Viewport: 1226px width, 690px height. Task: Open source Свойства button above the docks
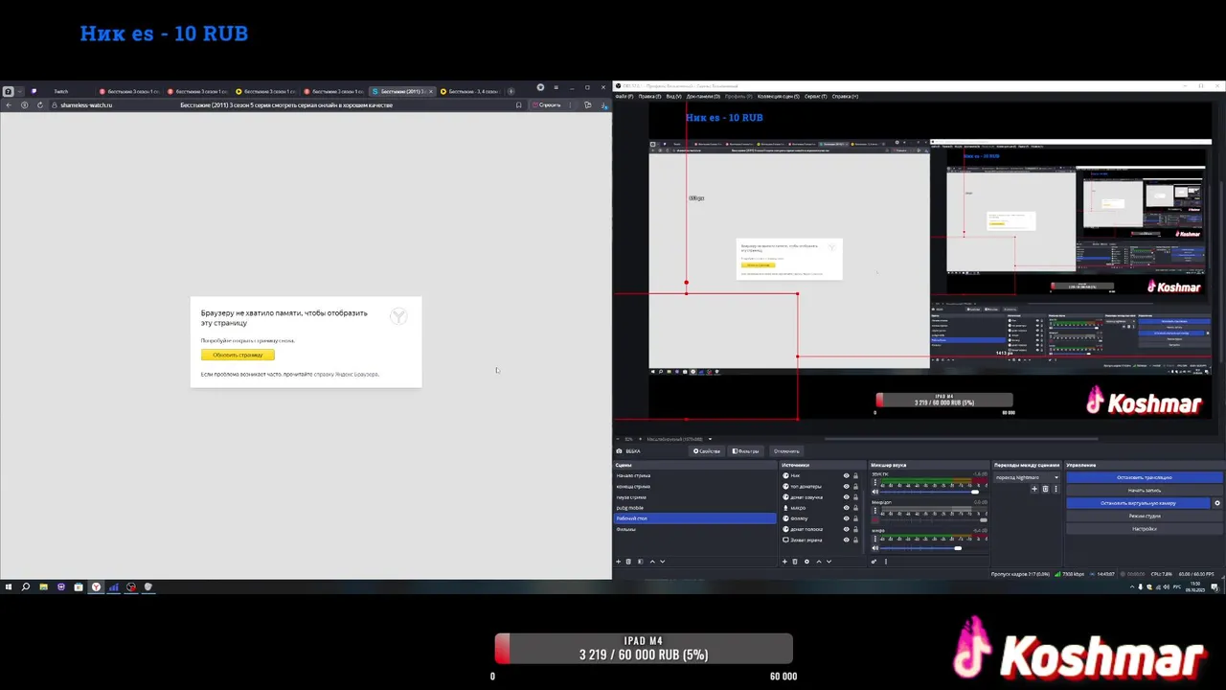708,451
